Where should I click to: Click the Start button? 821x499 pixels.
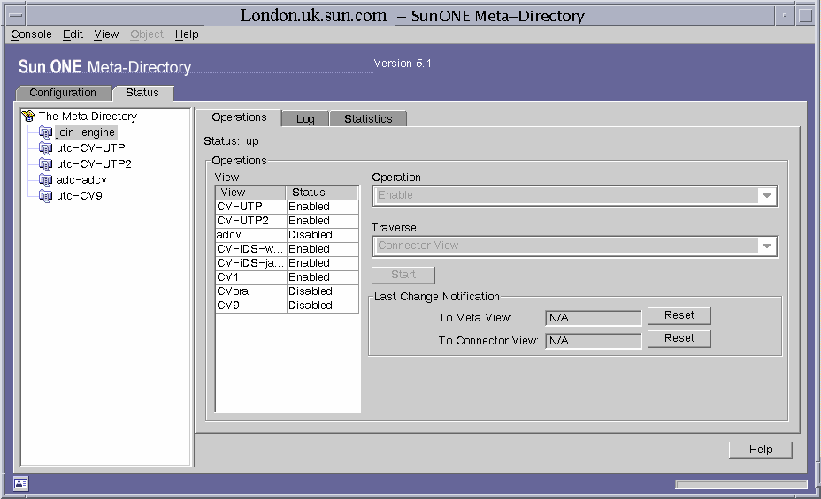tap(403, 275)
